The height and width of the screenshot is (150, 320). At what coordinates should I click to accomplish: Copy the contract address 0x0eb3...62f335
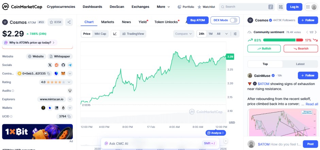pyautogui.click(x=49, y=73)
